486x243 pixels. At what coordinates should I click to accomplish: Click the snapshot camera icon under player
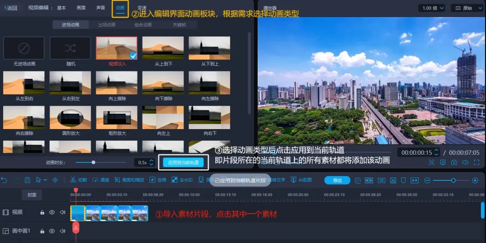[454, 162]
